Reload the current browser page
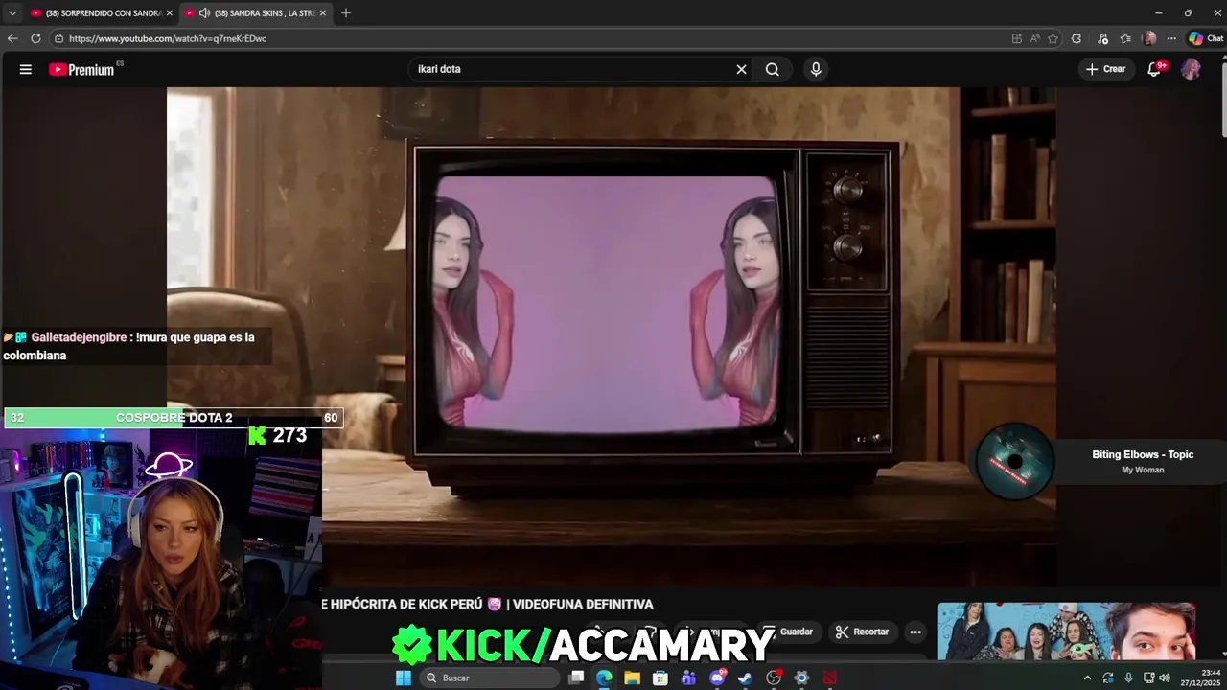The height and width of the screenshot is (690, 1227). 35,38
